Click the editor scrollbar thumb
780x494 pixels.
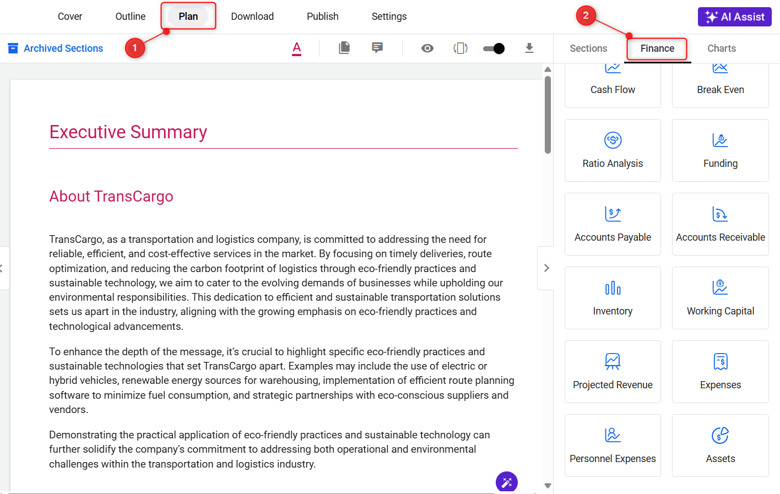(x=548, y=115)
